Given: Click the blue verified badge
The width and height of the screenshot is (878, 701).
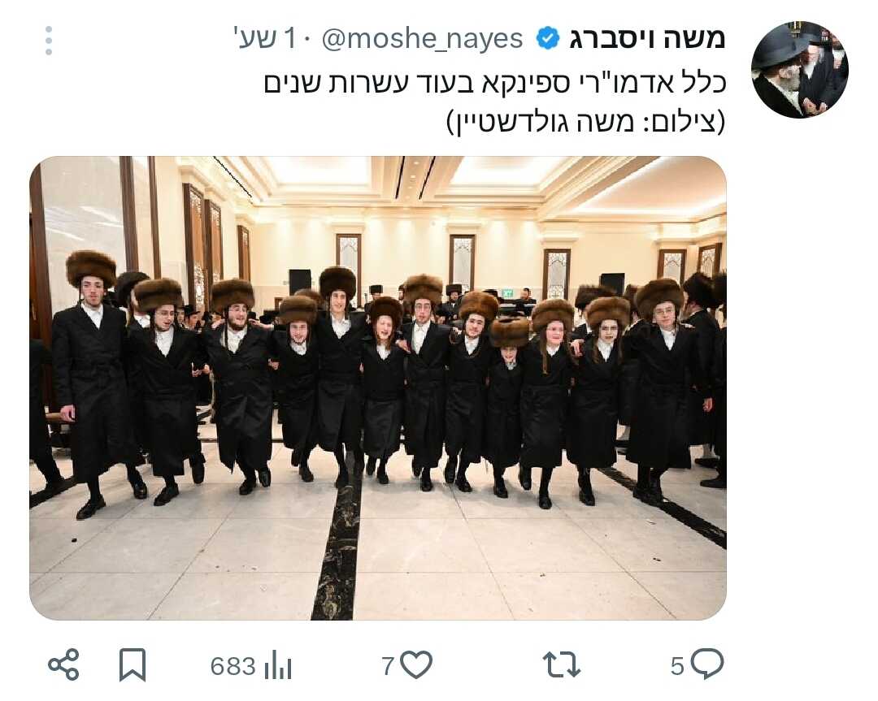Looking at the screenshot, I should click(547, 39).
